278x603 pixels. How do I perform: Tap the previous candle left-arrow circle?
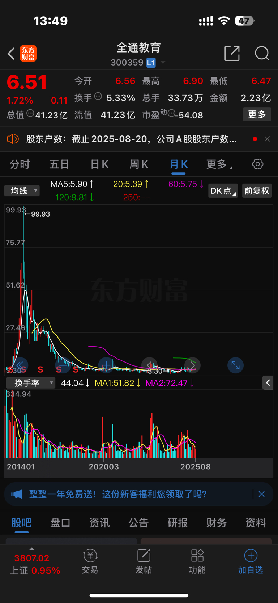coord(149,365)
